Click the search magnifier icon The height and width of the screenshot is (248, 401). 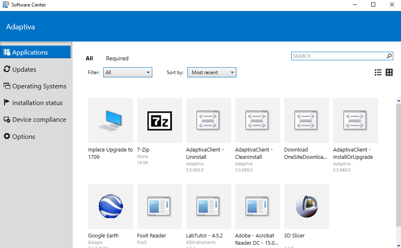[389, 56]
